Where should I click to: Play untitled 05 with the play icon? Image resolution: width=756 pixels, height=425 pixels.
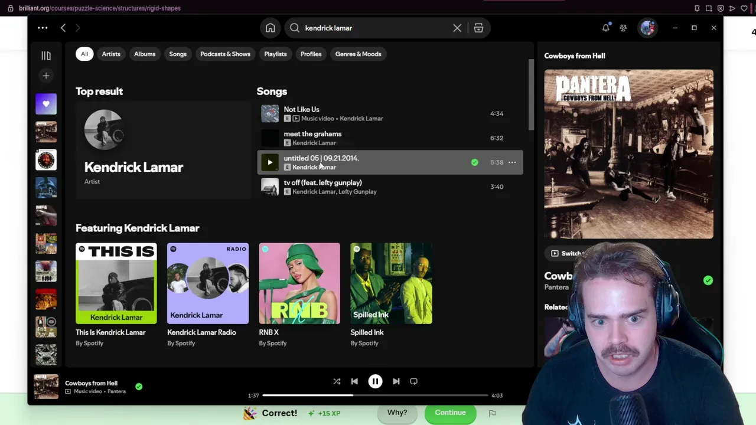point(270,162)
